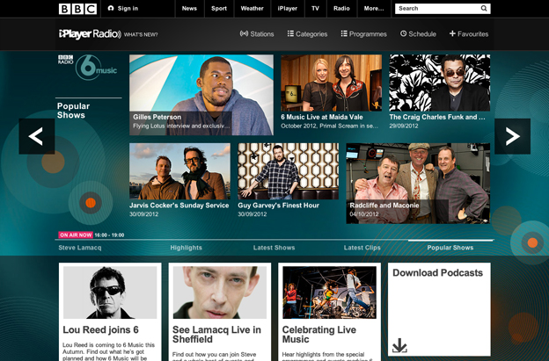Screen dimensions: 549x361
Task: Click the Schedule clock icon
Action: 403,33
